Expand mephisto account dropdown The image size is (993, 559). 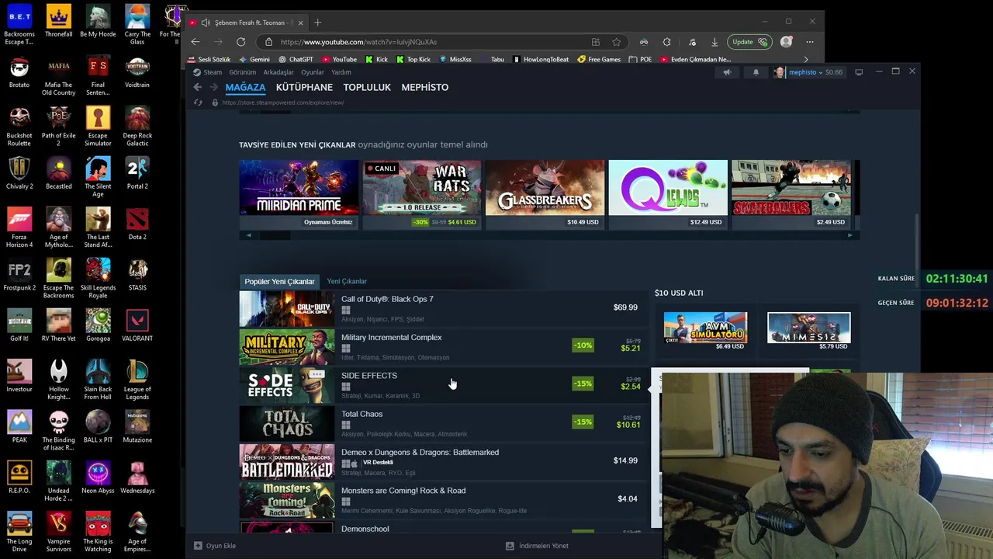click(x=808, y=72)
